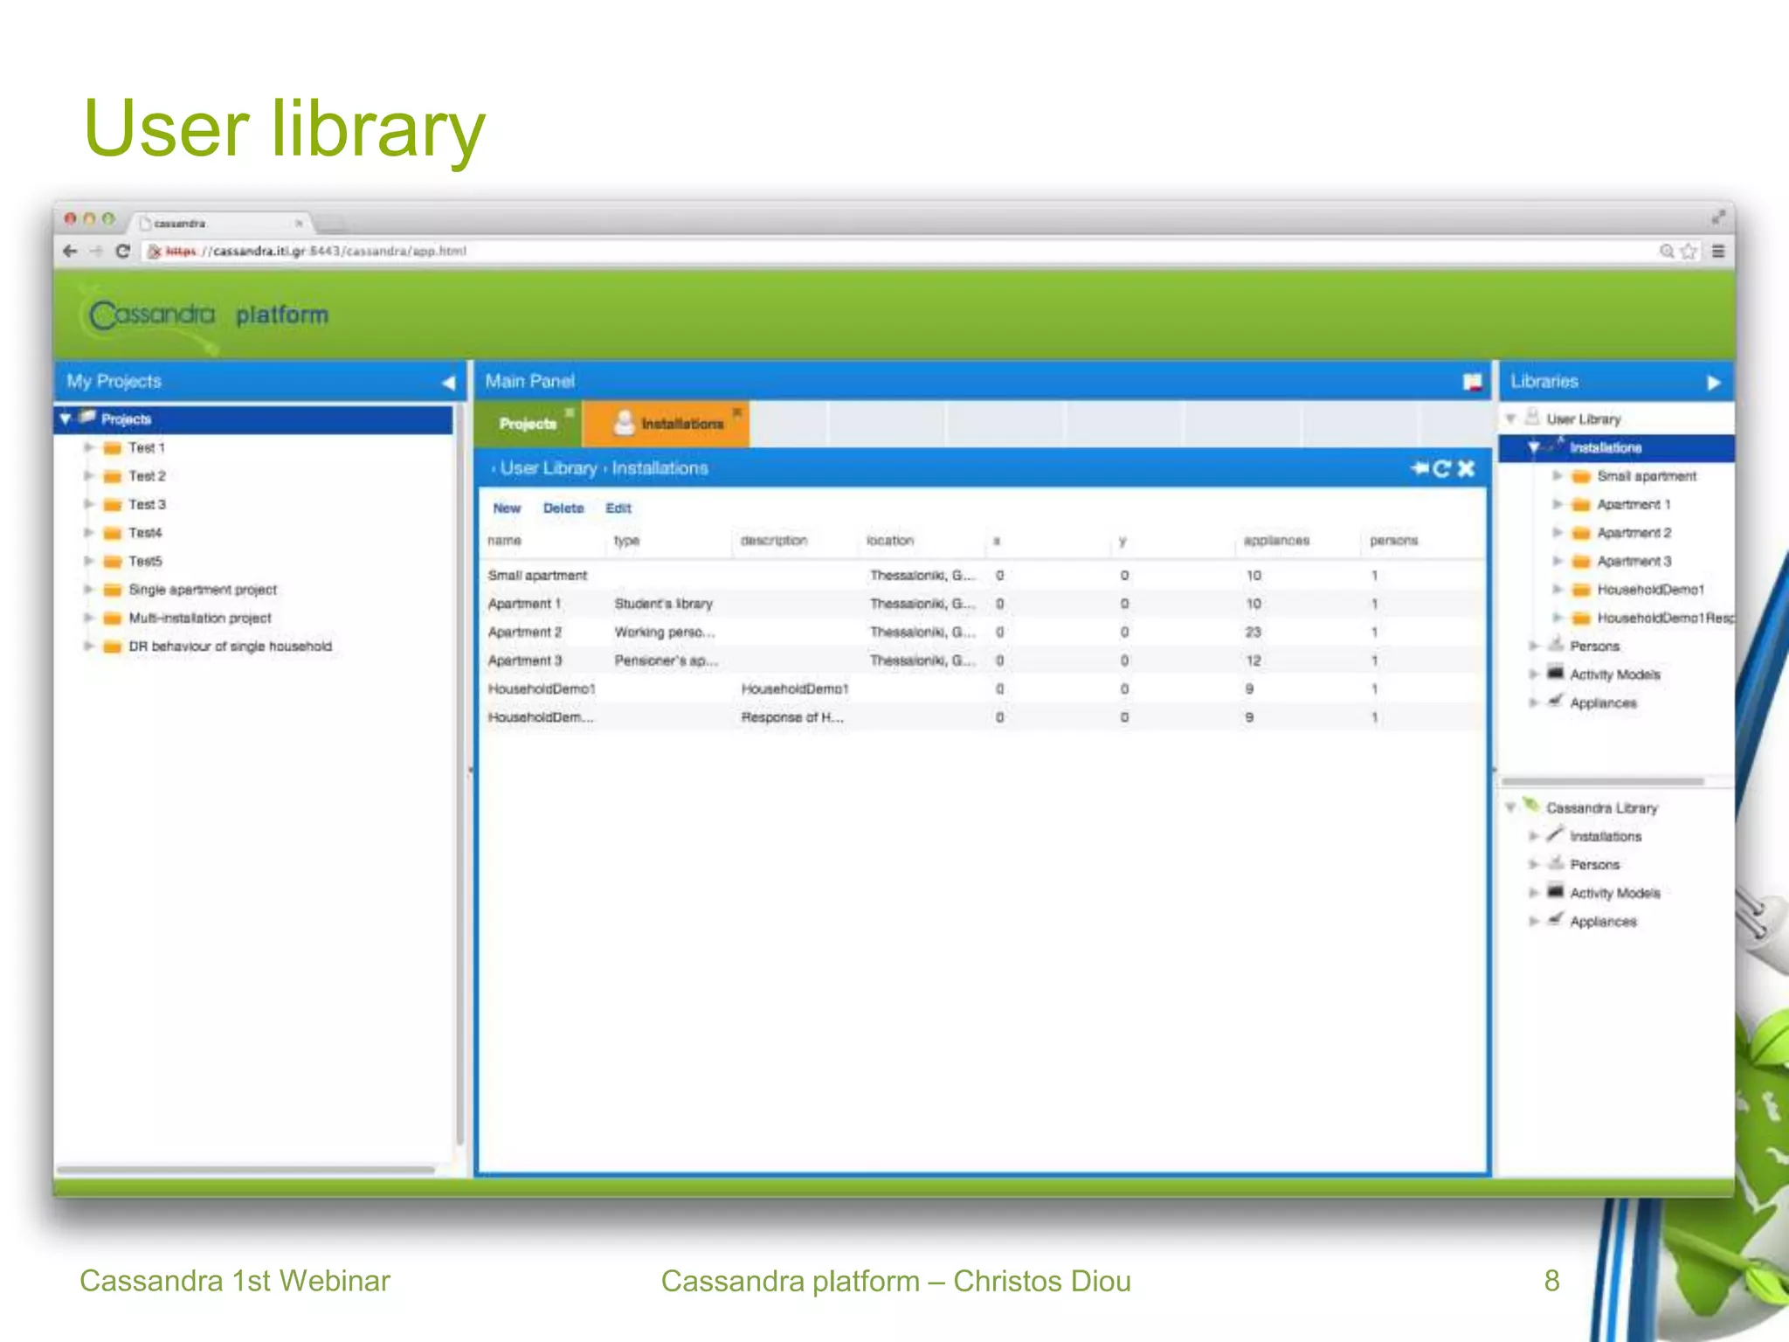The height and width of the screenshot is (1342, 1789).
Task: Select the Small apartment table row
Action: [x=984, y=576]
